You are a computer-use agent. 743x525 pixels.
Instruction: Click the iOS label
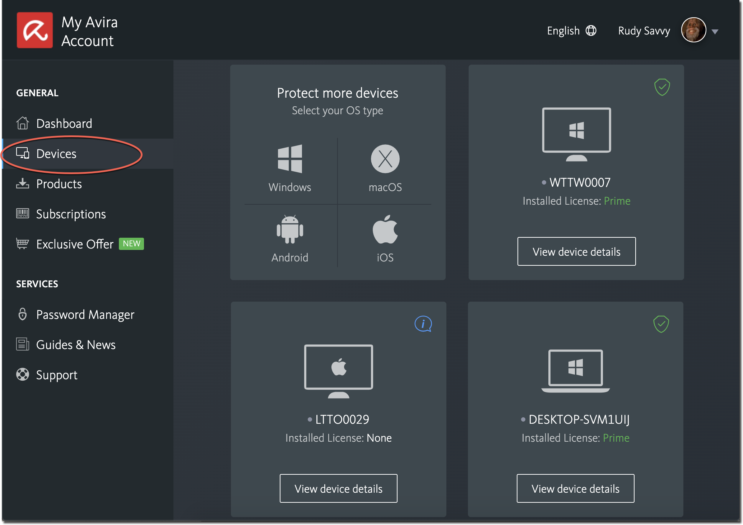click(x=385, y=257)
